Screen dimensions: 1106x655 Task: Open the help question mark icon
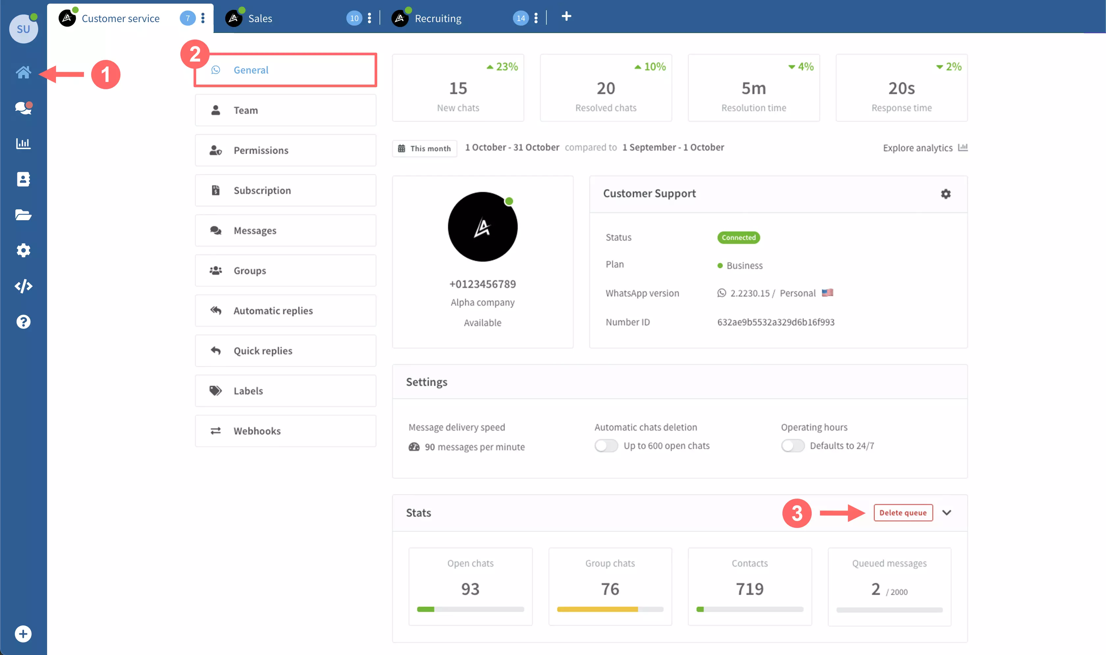tap(23, 322)
